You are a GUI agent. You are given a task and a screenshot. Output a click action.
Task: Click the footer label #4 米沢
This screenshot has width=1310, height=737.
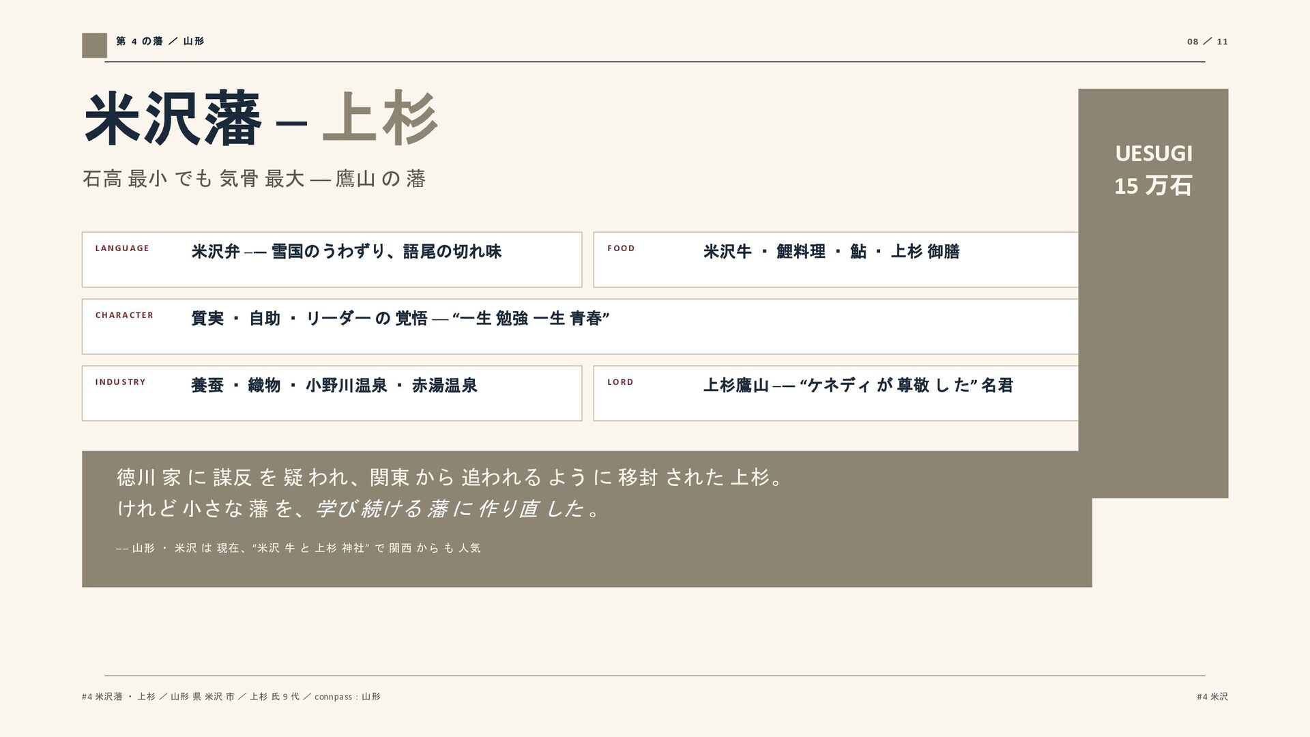coord(1212,697)
